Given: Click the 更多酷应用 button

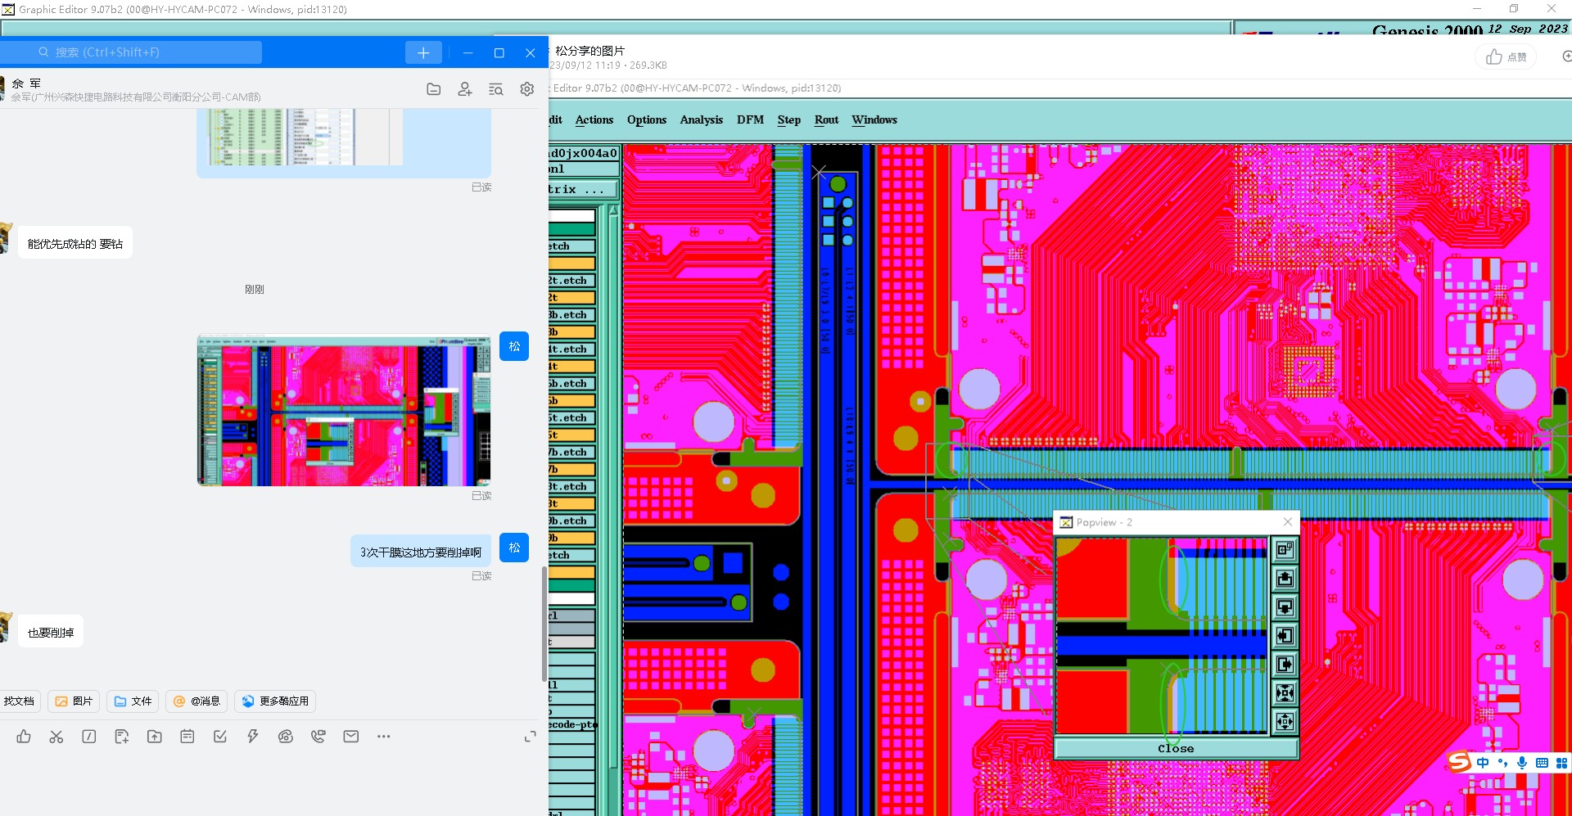Looking at the screenshot, I should pyautogui.click(x=275, y=701).
